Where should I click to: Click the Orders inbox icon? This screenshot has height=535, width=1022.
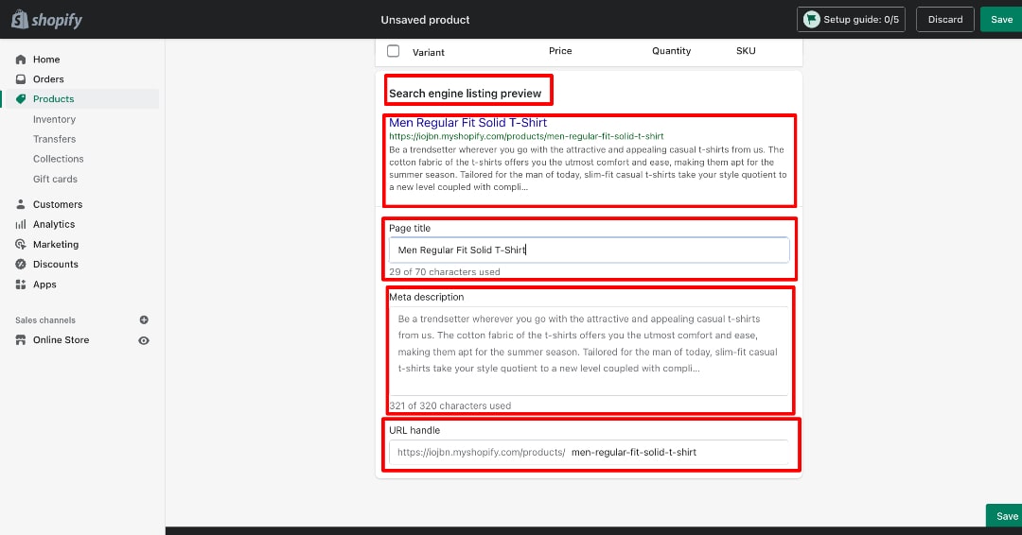21,79
